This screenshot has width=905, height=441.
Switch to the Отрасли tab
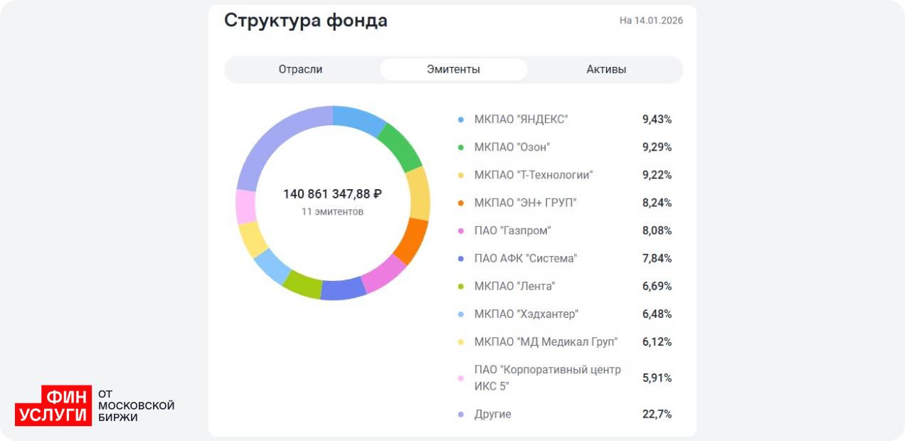click(300, 69)
